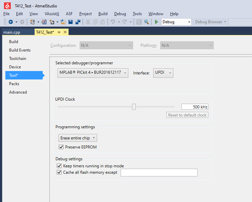Toggle the Preserve EEPROM checkbox
The height and width of the screenshot is (202, 252).
point(61,147)
